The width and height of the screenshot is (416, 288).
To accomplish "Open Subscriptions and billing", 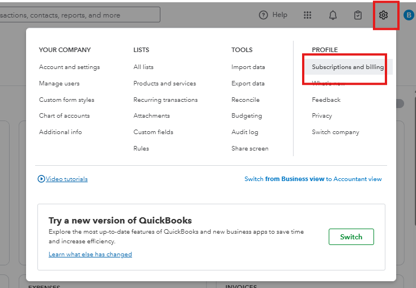I will click(347, 67).
